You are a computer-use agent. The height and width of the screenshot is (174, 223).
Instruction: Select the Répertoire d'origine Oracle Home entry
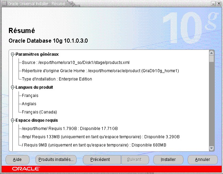coord(100,71)
